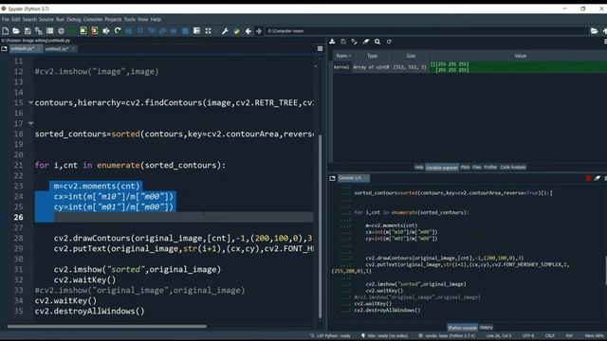Search variables magnifier icon

click(377, 42)
